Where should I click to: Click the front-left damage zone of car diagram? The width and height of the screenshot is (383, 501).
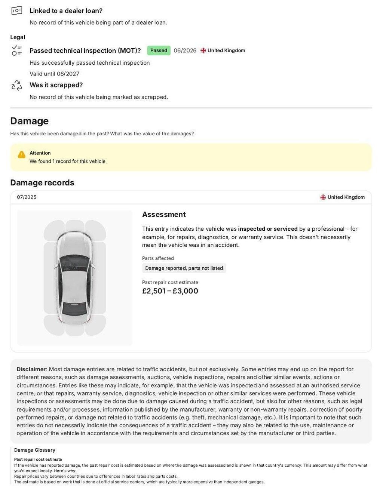pyautogui.click(x=53, y=230)
